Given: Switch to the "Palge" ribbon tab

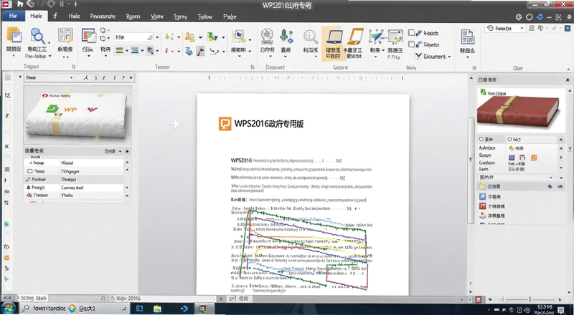Looking at the screenshot, I should (x=230, y=16).
